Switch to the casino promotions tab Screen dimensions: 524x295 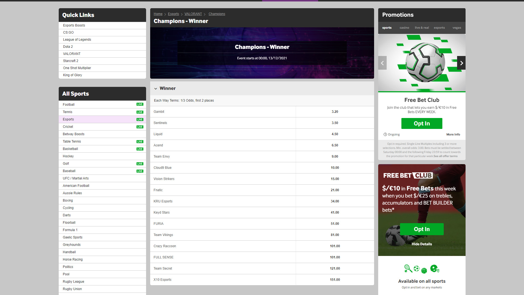click(404, 28)
